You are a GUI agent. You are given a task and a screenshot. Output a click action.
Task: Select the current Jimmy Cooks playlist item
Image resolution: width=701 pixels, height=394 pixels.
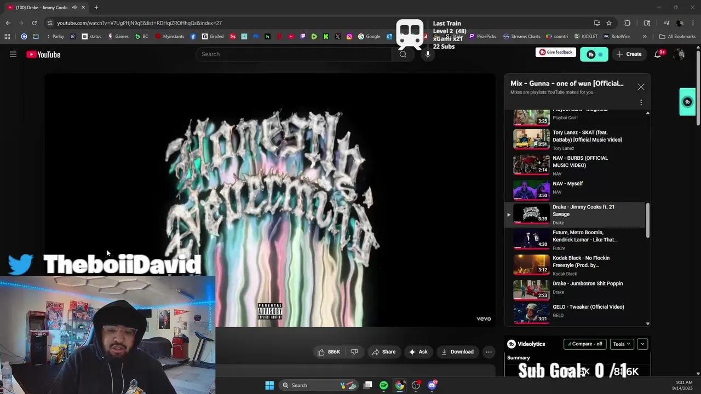pyautogui.click(x=575, y=215)
